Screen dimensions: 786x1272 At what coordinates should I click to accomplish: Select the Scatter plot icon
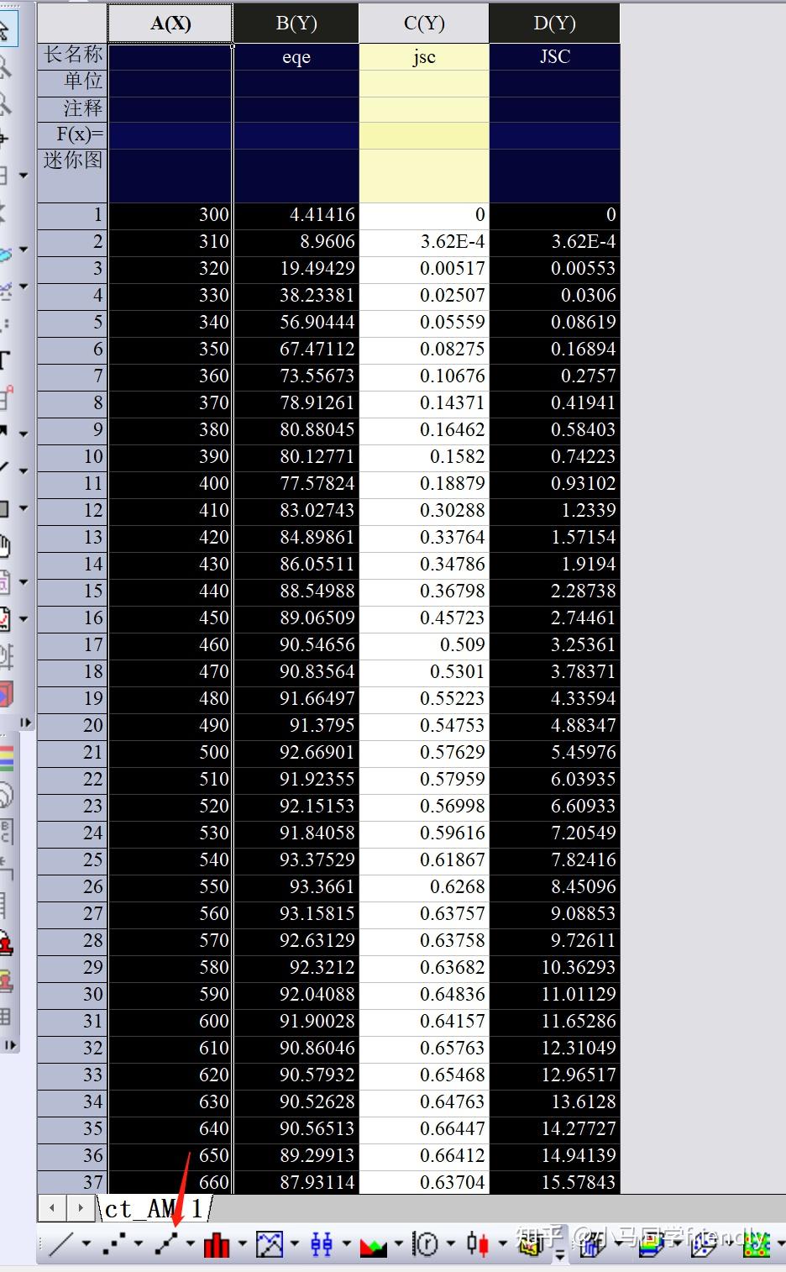[114, 1243]
